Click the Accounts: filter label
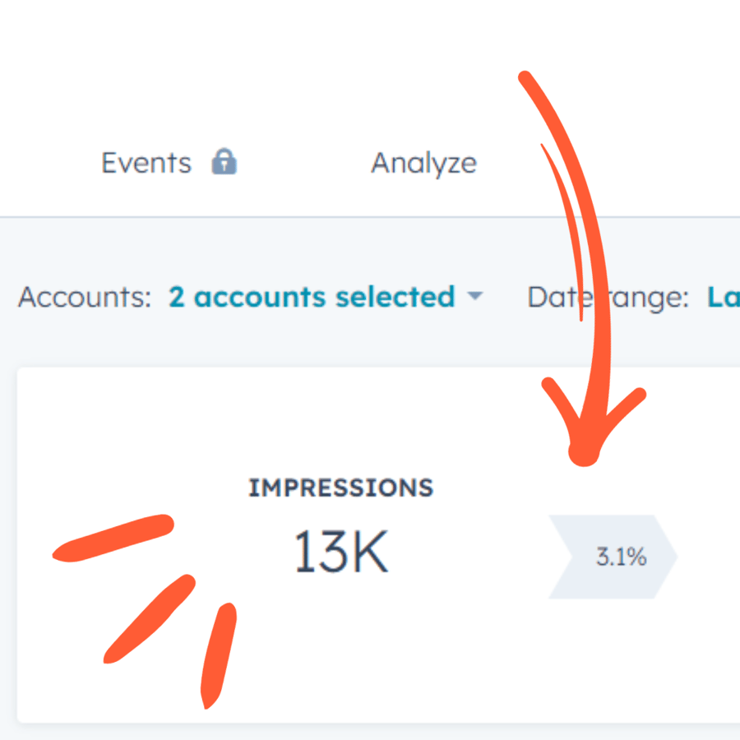This screenshot has width=740, height=740. coord(85,298)
